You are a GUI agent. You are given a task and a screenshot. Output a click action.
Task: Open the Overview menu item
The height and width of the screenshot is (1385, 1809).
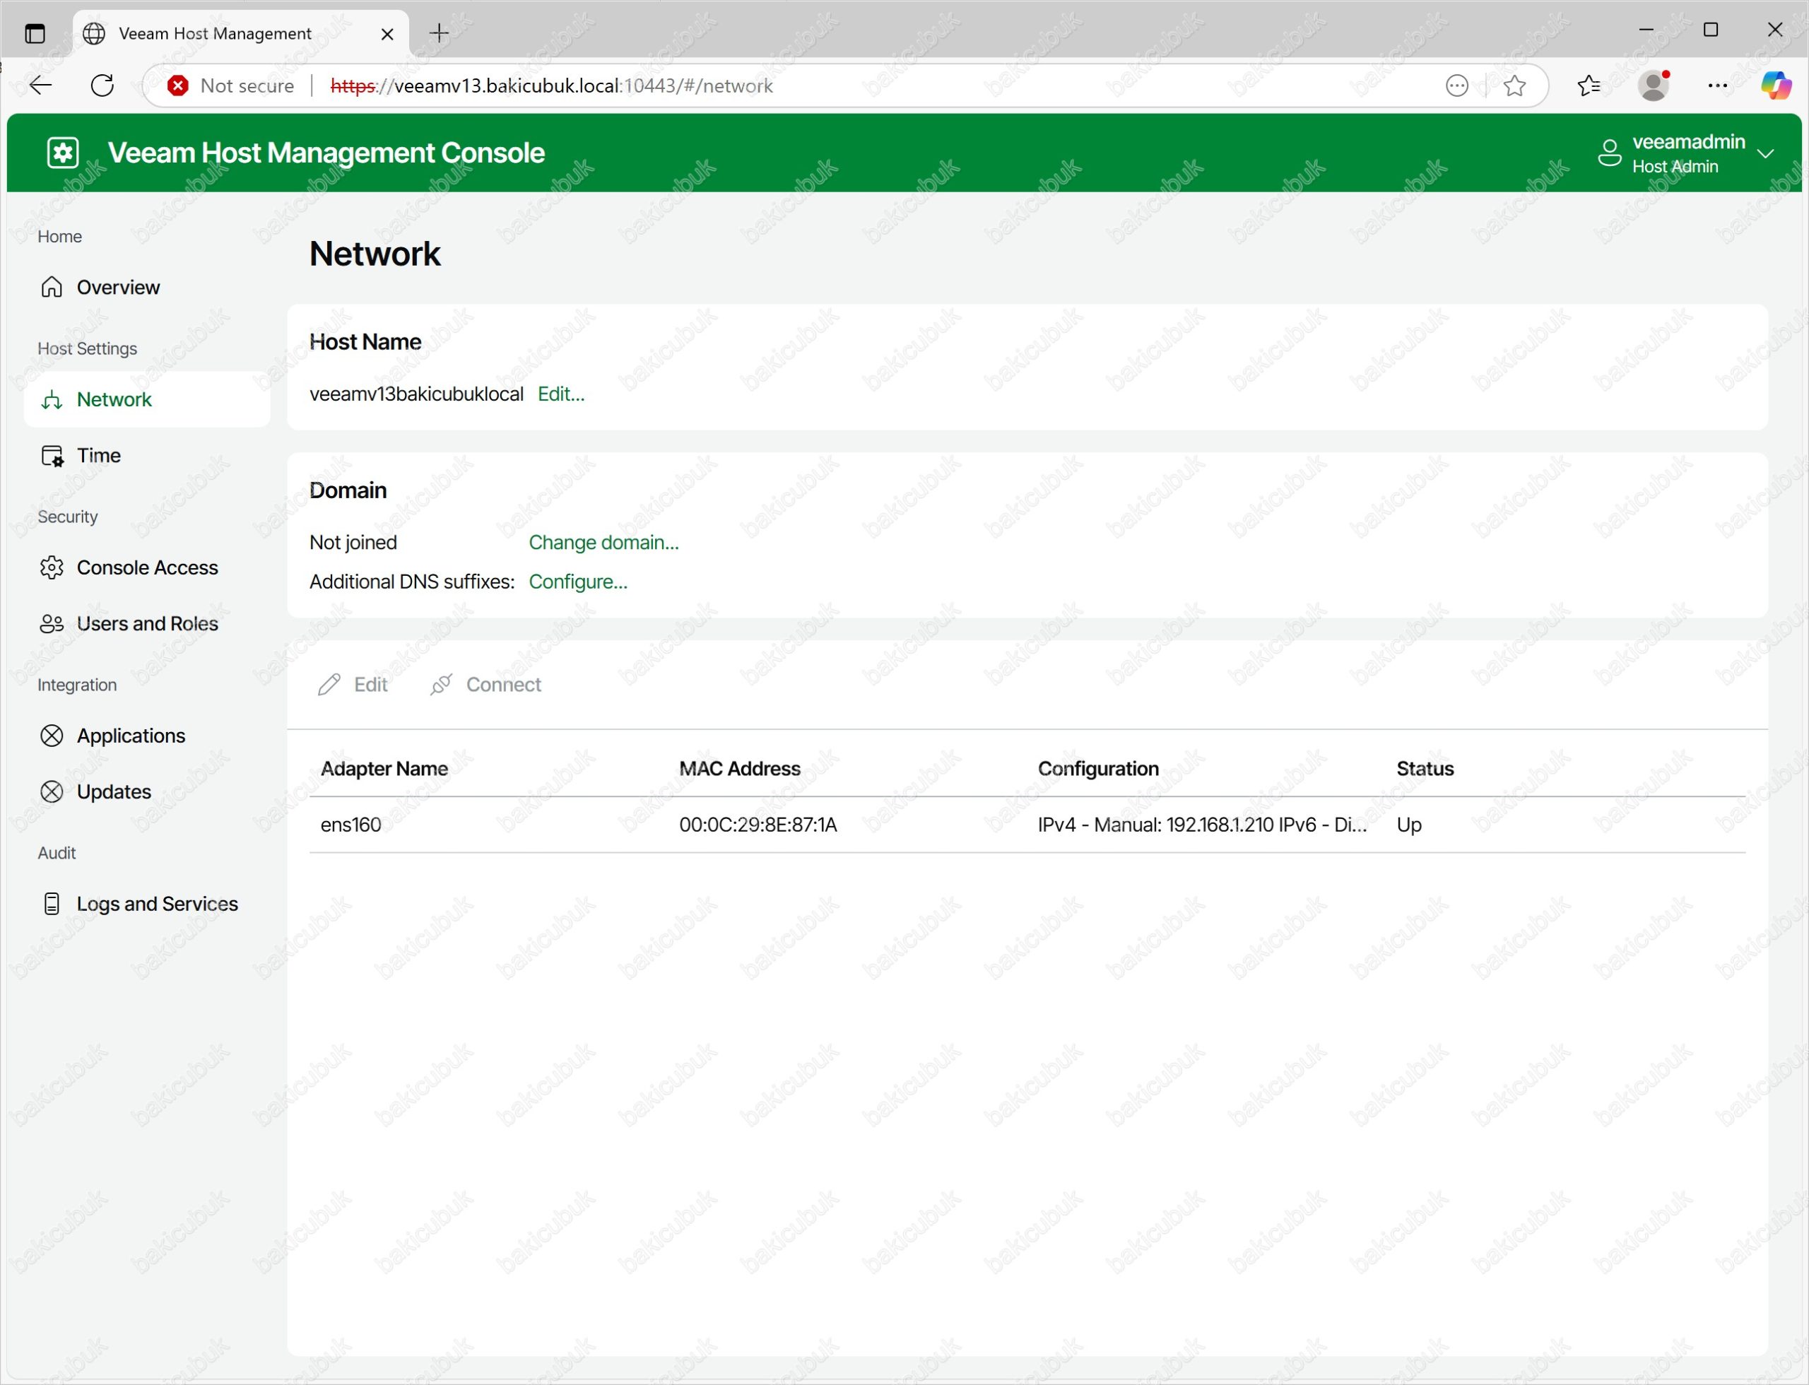tap(148, 287)
